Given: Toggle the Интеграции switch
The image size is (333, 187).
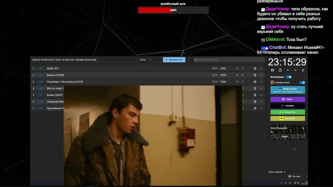Looking at the screenshot, I should [289, 77].
